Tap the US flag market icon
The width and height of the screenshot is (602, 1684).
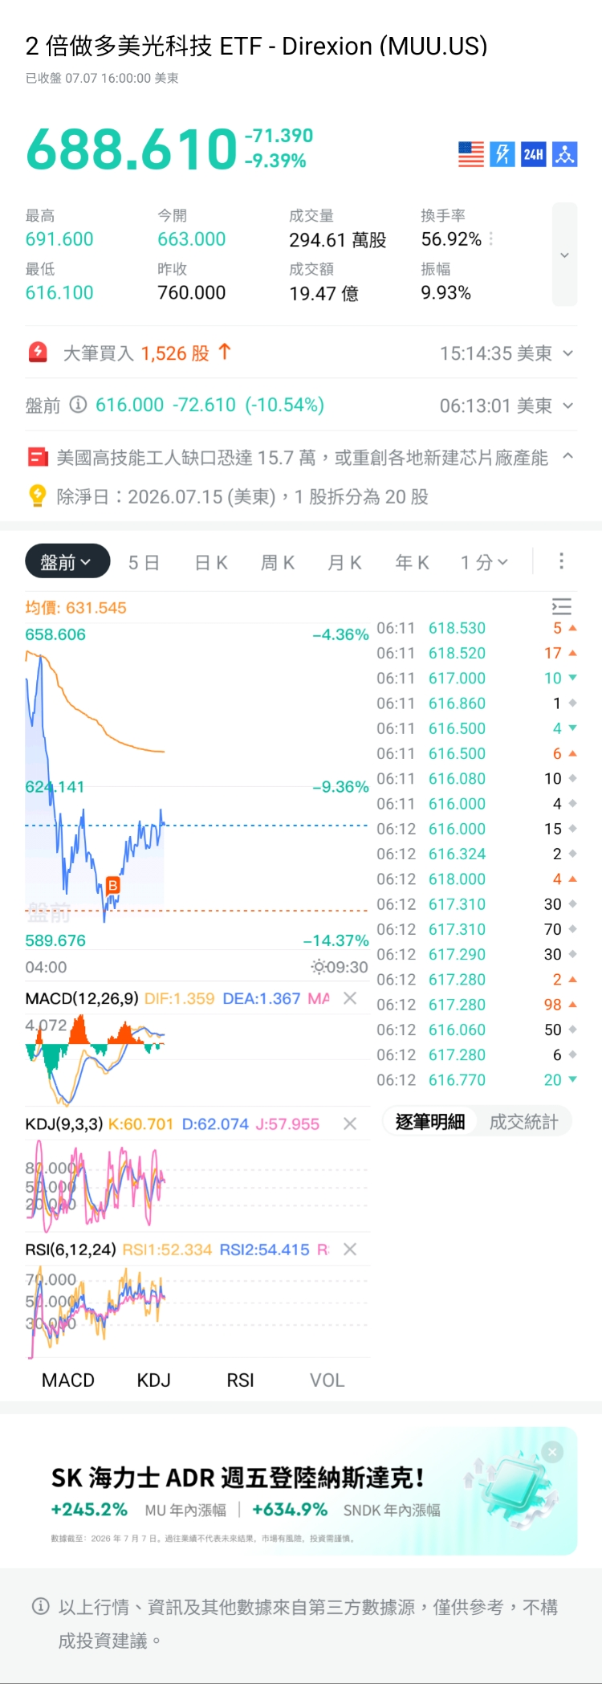(471, 154)
